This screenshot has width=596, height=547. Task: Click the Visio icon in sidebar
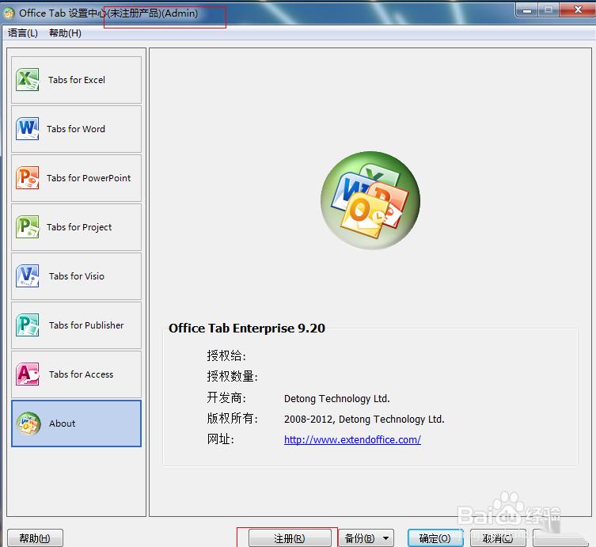[x=27, y=275]
